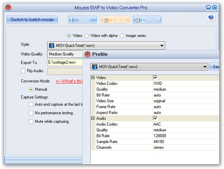
Task: Select Manual conversion mode
Action: tap(31, 90)
